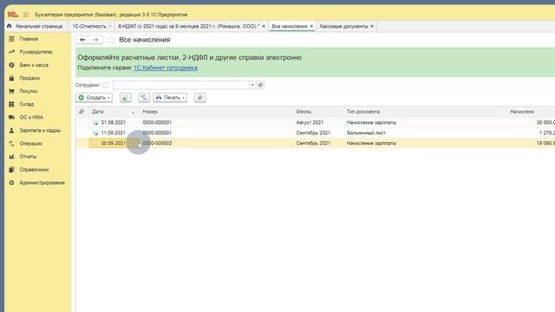Close the Все начисления tab

[311, 26]
